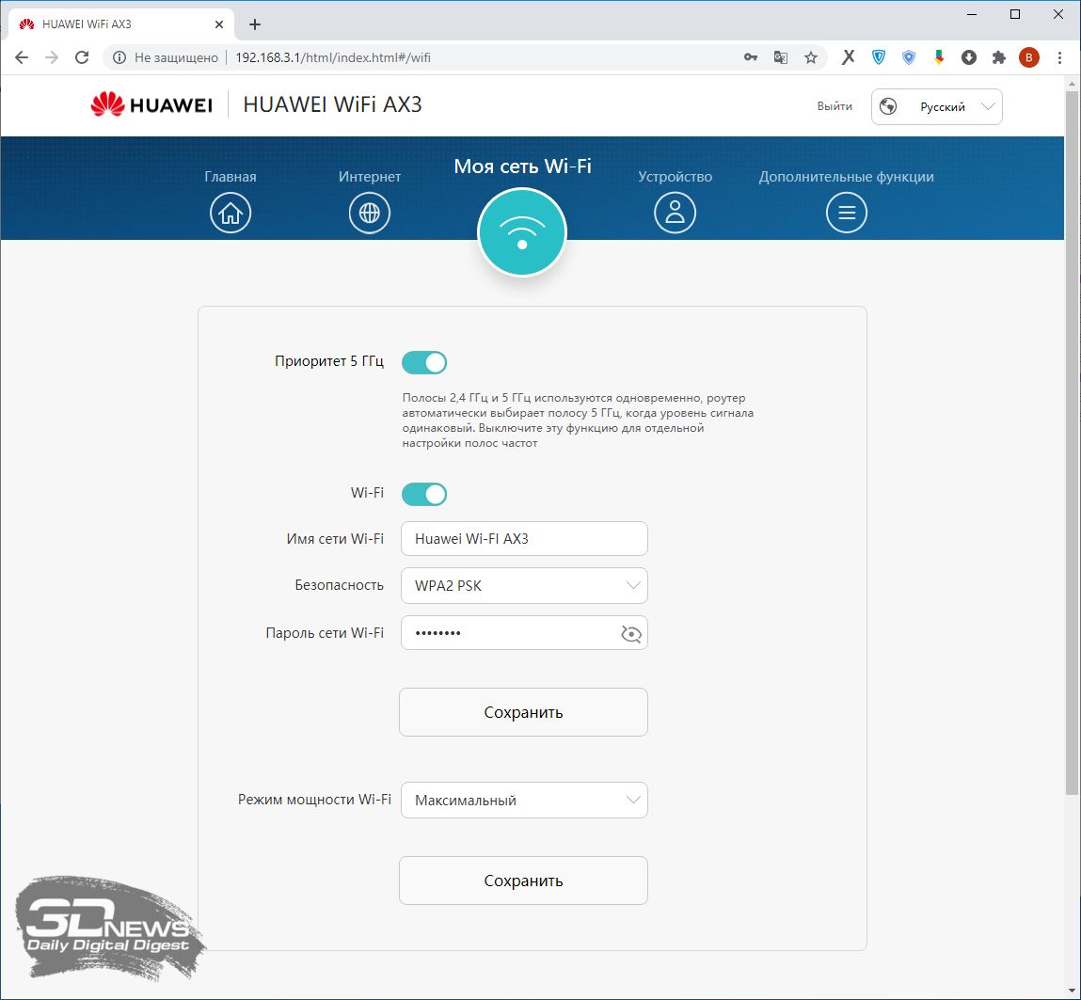
Task: Toggle Приоритет 5 ГГц switch
Action: point(424,362)
